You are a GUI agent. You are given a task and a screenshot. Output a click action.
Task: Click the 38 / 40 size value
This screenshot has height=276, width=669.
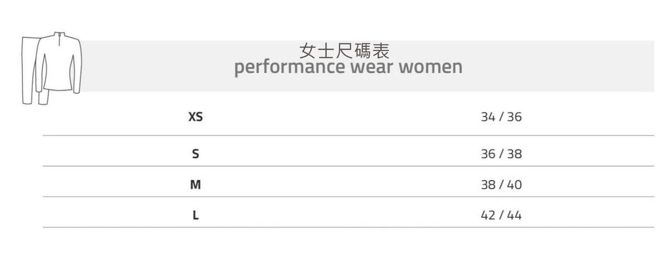pyautogui.click(x=501, y=185)
